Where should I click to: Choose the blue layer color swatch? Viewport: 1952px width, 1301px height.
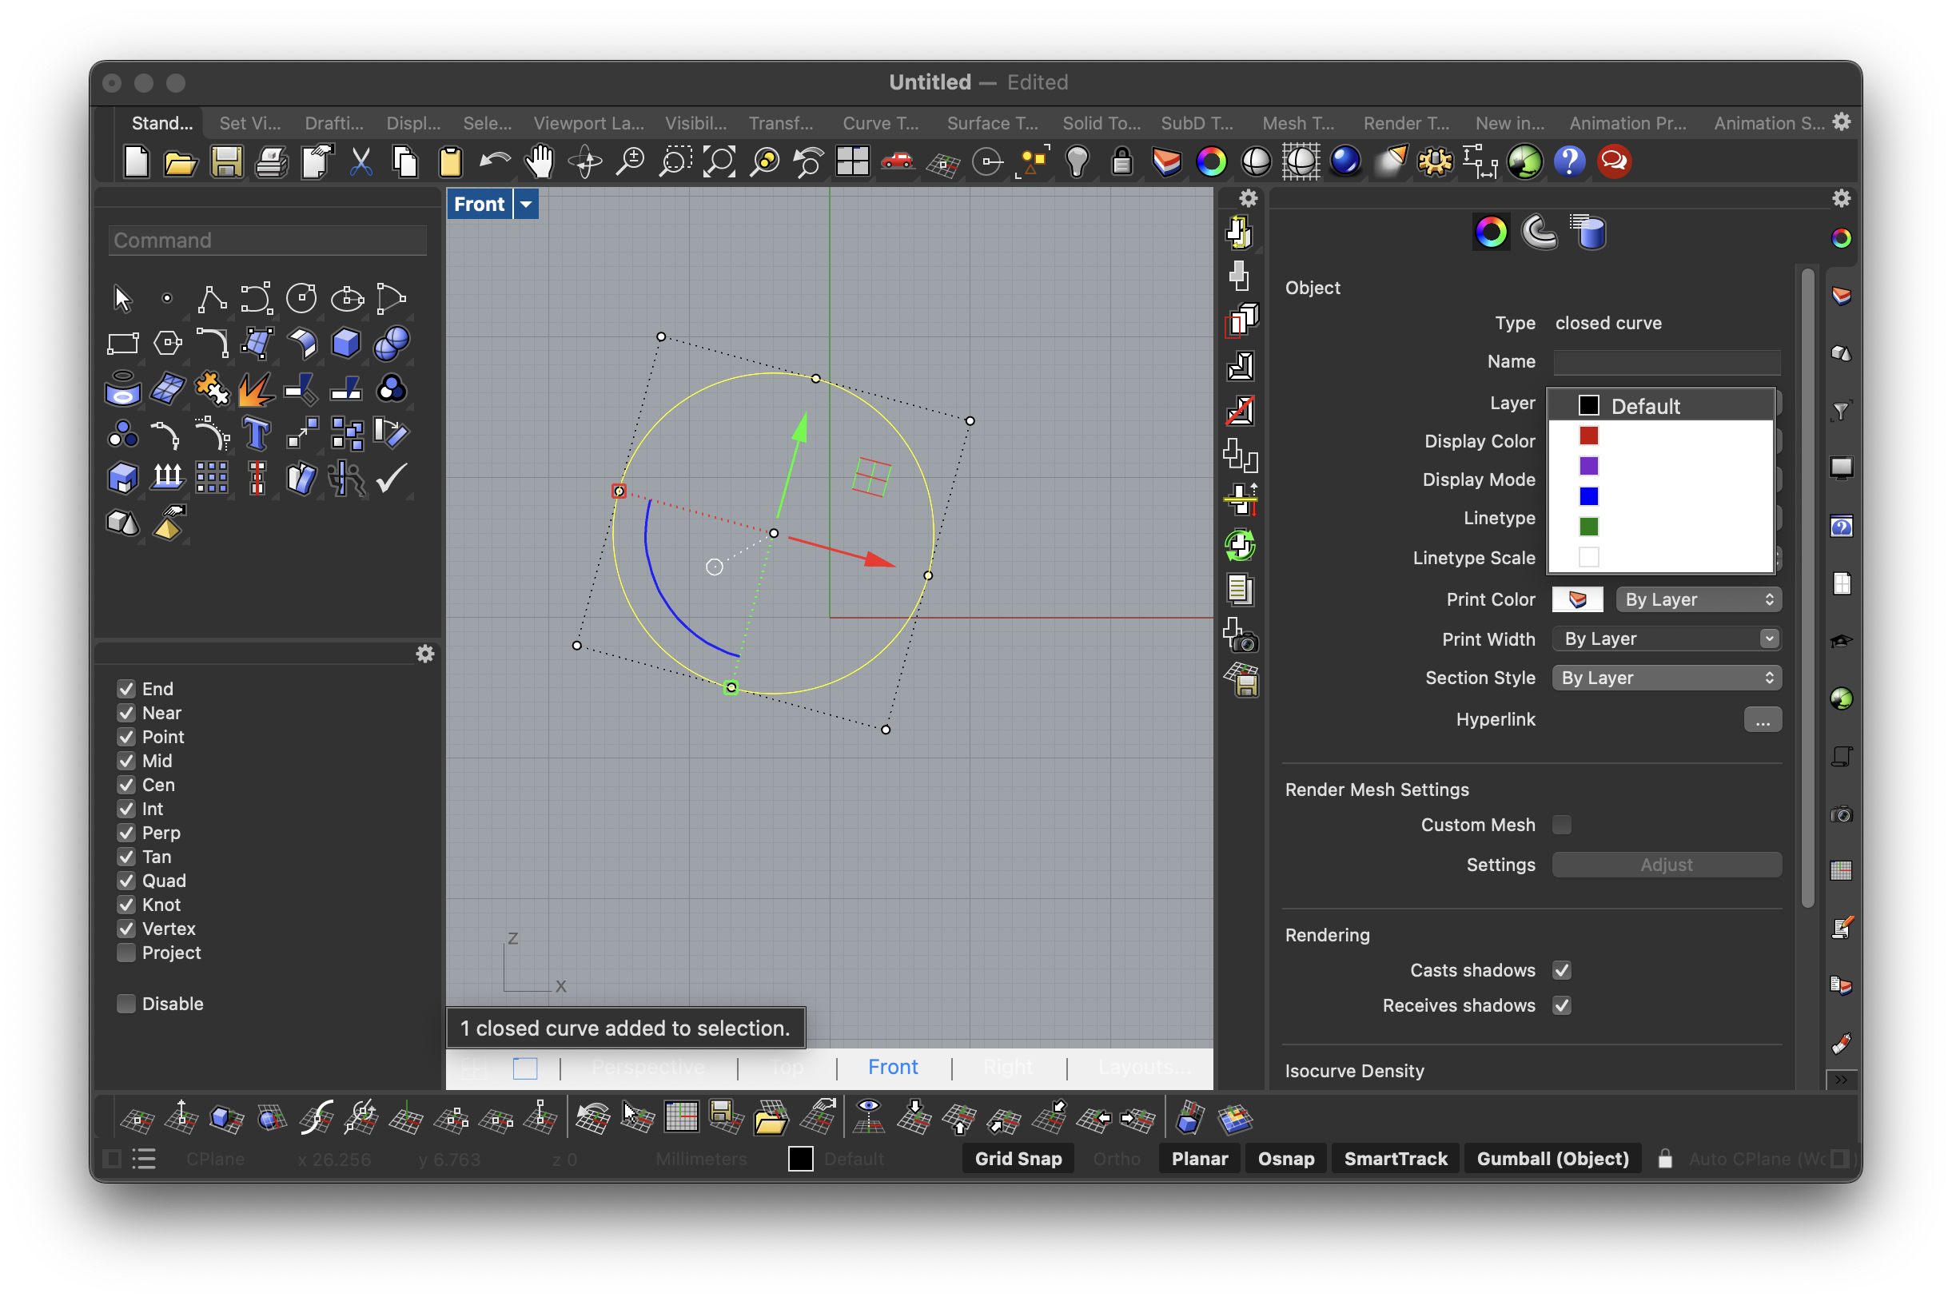coord(1588,496)
